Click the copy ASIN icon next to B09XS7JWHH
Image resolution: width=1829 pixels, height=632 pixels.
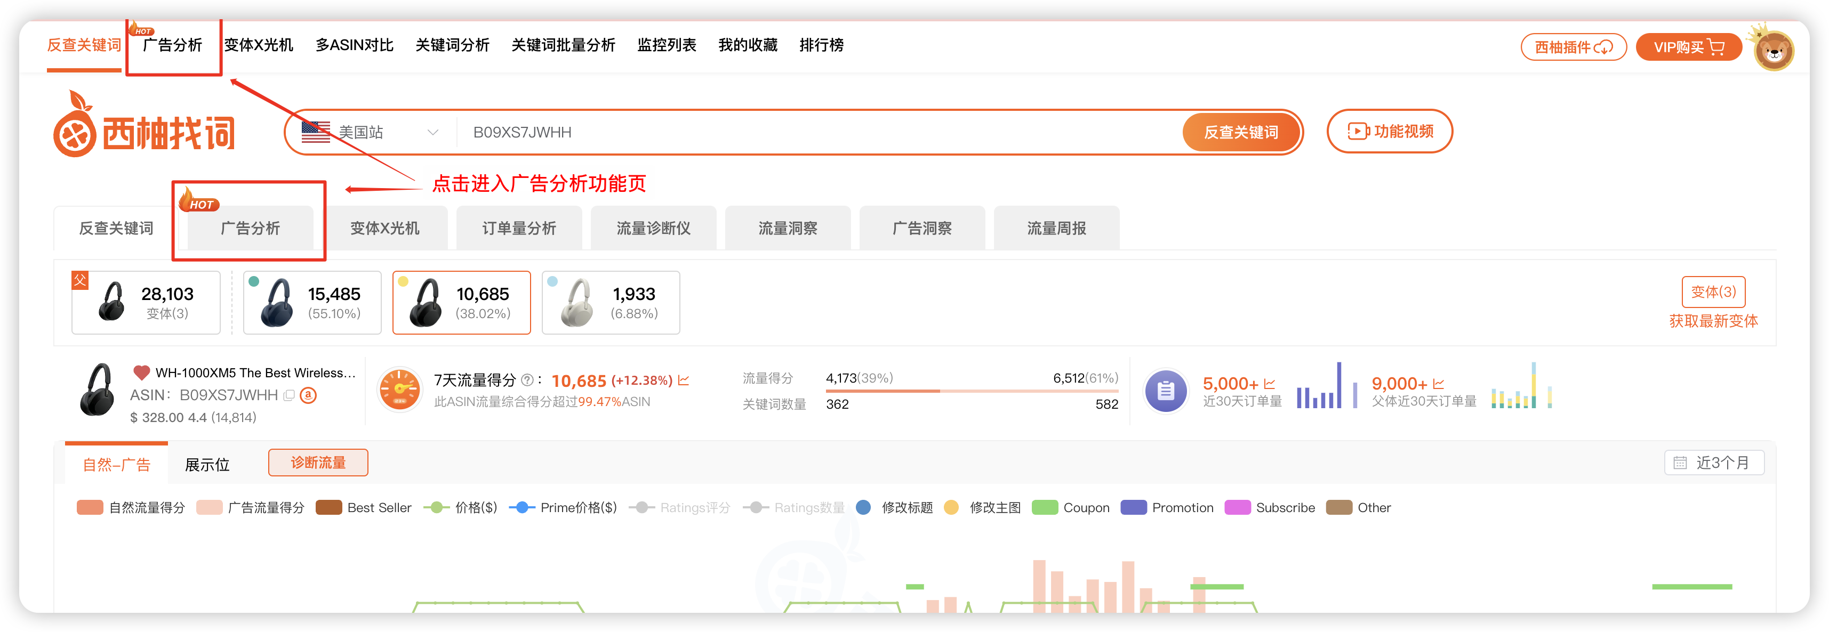(289, 396)
